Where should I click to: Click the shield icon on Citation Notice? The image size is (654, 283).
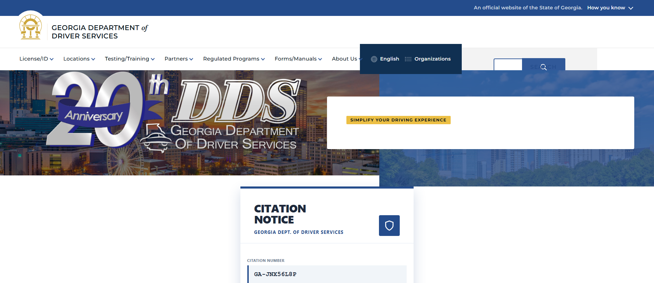coord(389,226)
